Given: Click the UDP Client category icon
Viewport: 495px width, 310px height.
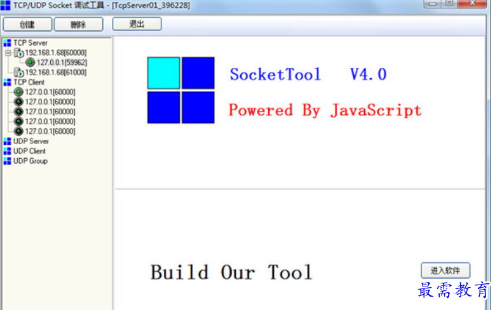Looking at the screenshot, I should click(7, 151).
